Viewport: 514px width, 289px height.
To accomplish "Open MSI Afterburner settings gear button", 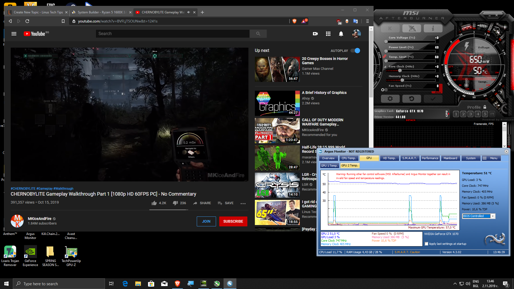I will [390, 99].
